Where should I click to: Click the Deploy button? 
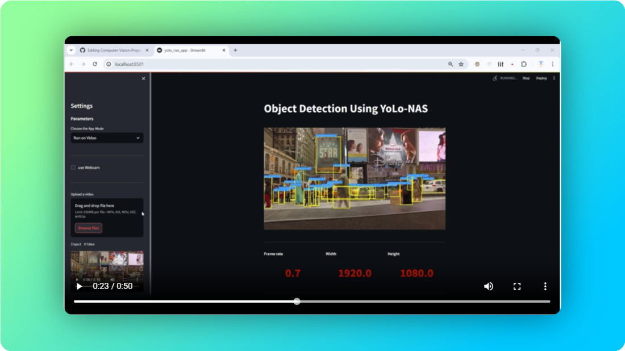541,78
